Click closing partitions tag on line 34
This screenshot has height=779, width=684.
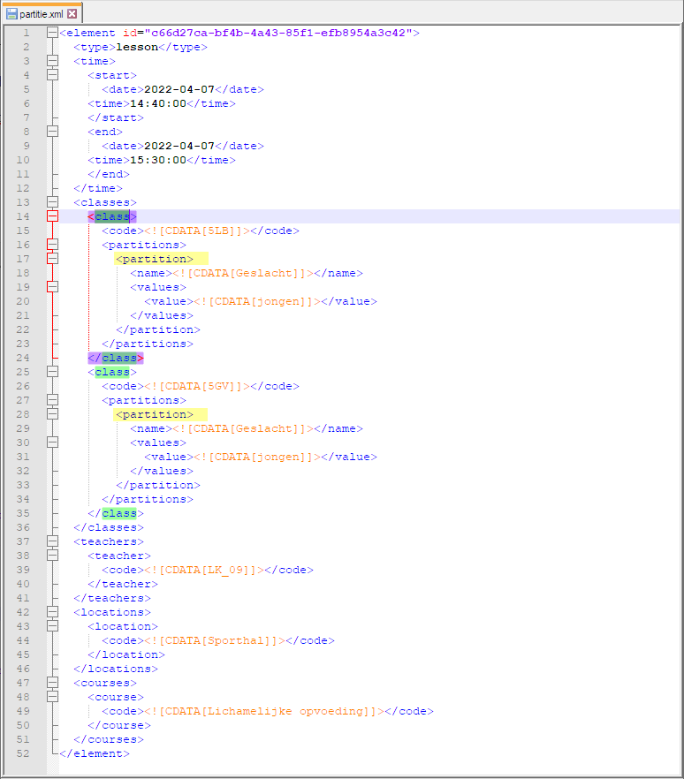(148, 499)
